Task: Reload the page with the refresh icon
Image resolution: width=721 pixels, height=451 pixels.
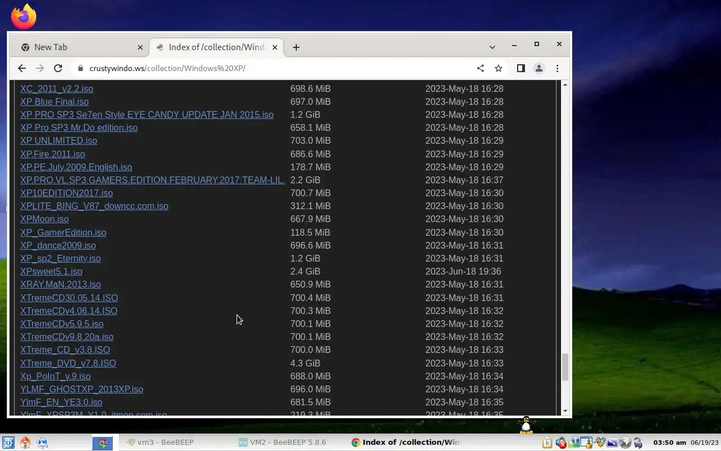Action: coord(58,68)
